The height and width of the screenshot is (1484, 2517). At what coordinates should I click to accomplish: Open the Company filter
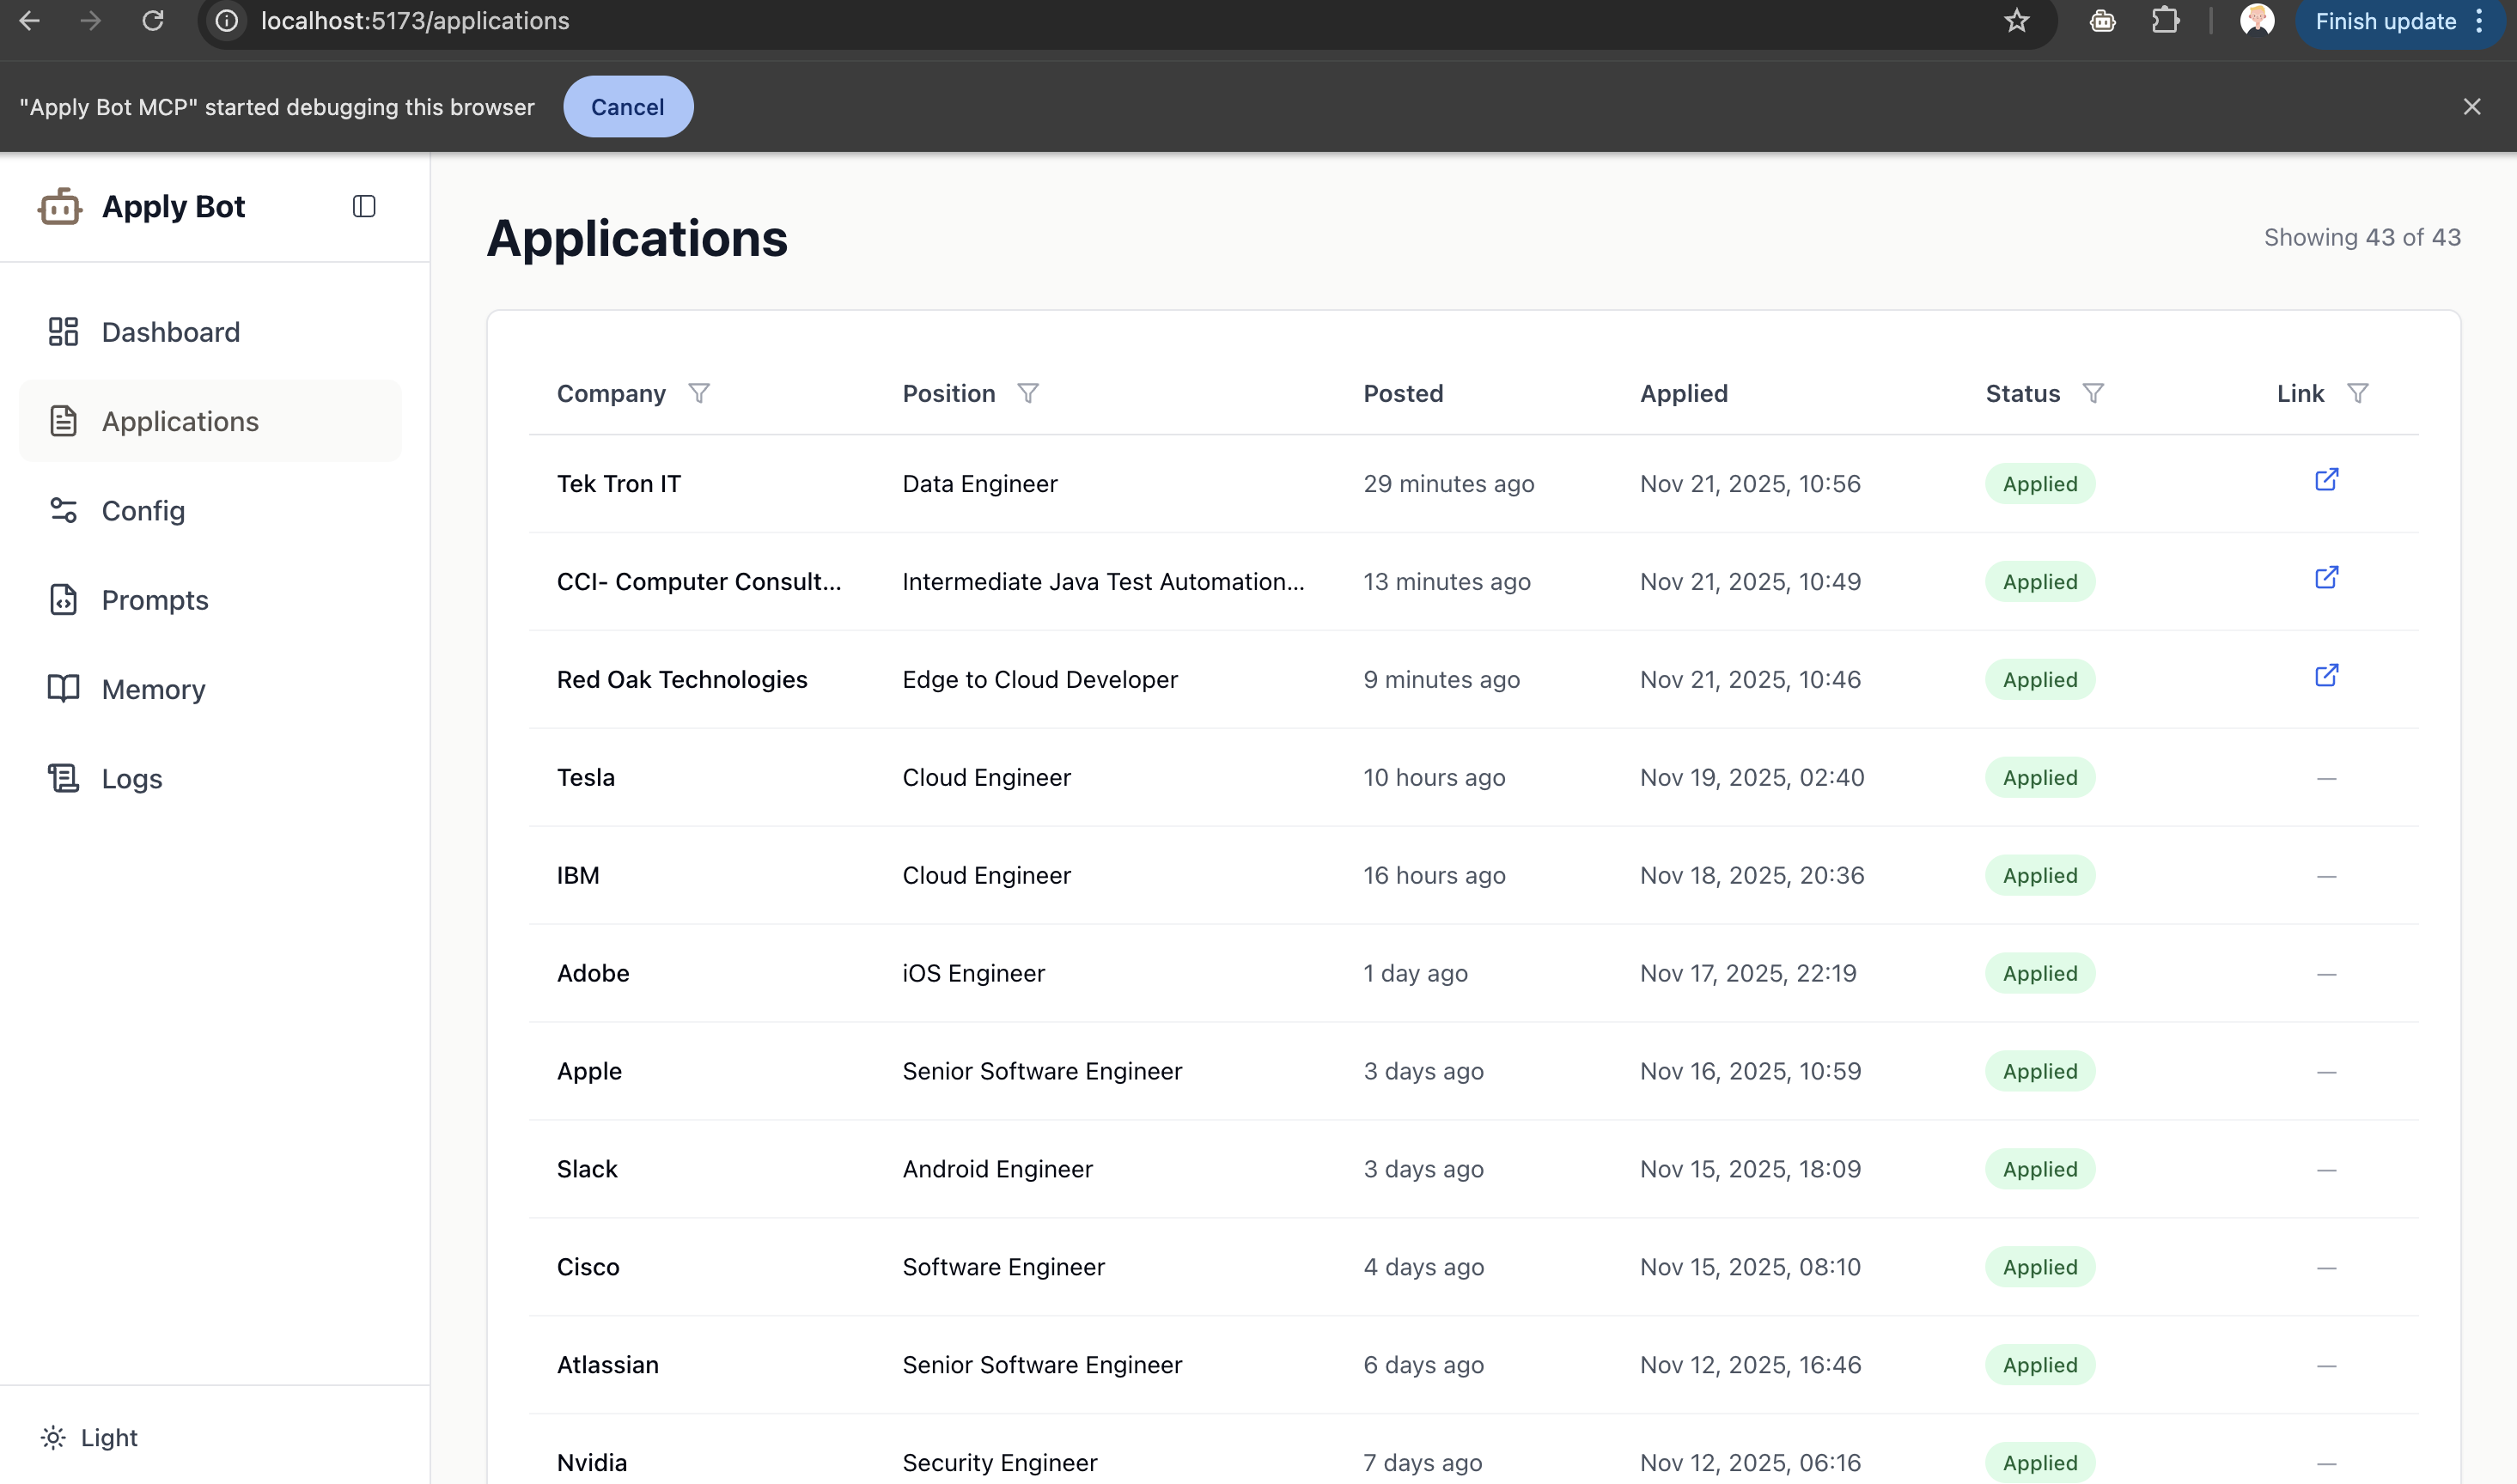click(700, 393)
